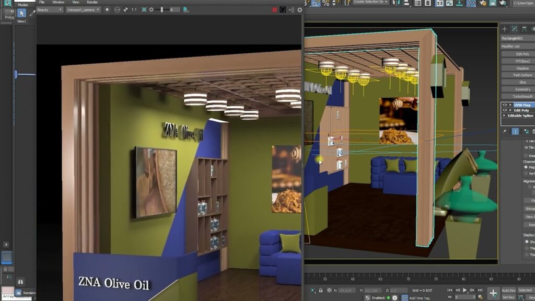Select the 1:1 zoom ratio icon
This screenshot has height=301, width=535.
pyautogui.click(x=134, y=9)
